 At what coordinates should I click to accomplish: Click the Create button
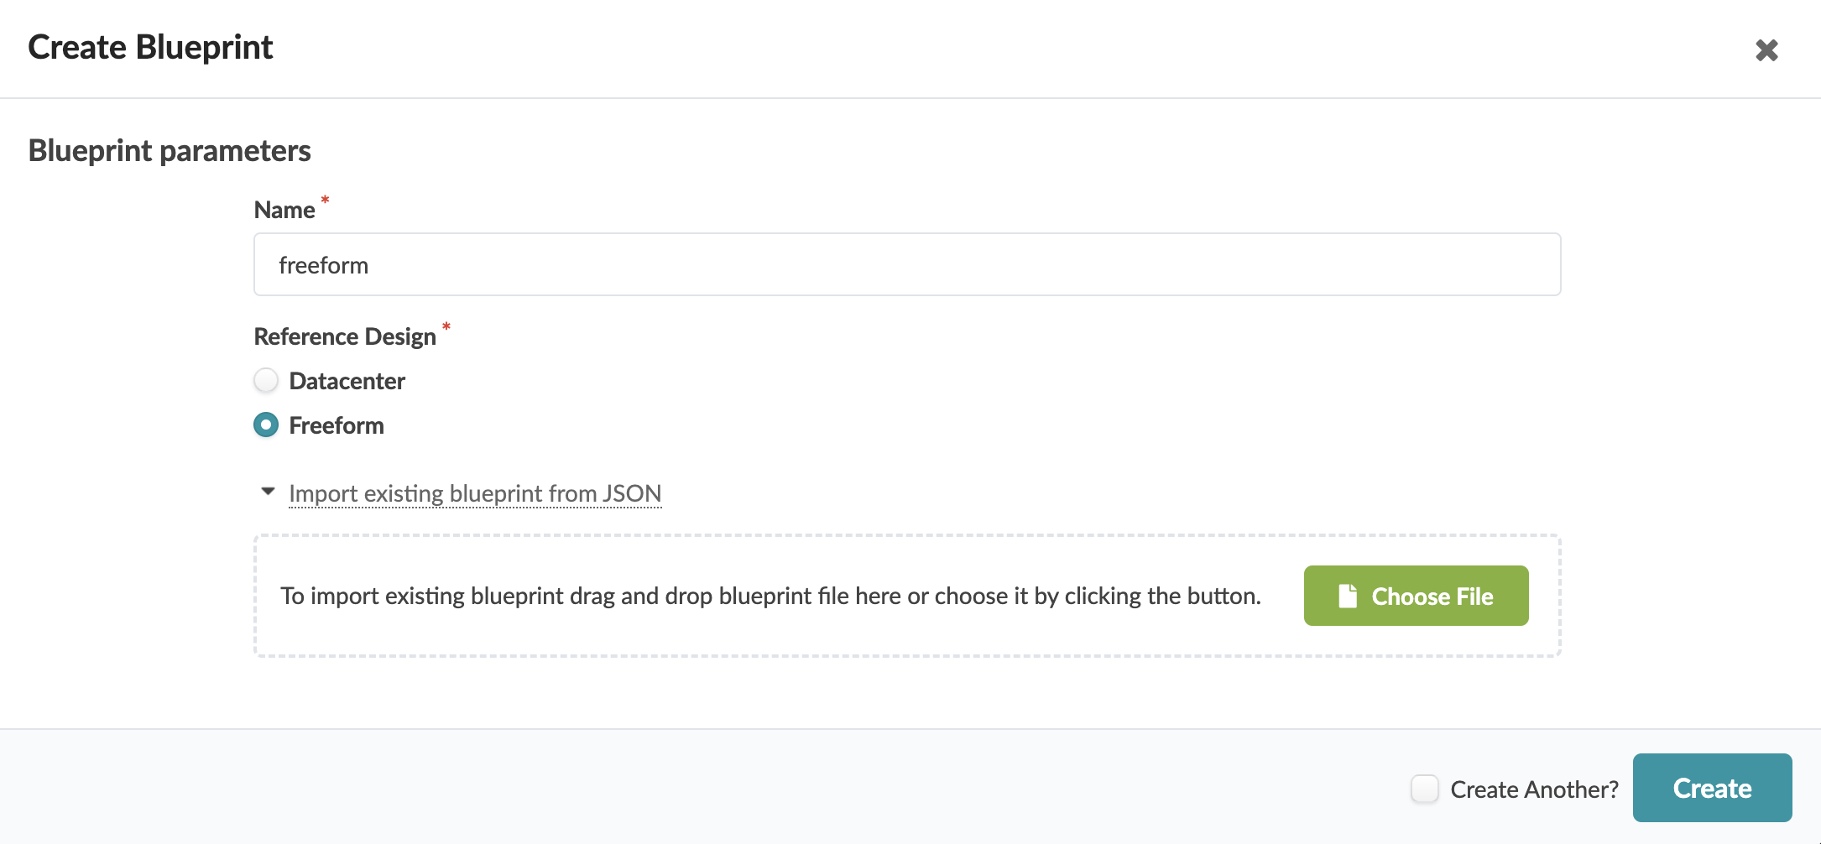(1712, 788)
